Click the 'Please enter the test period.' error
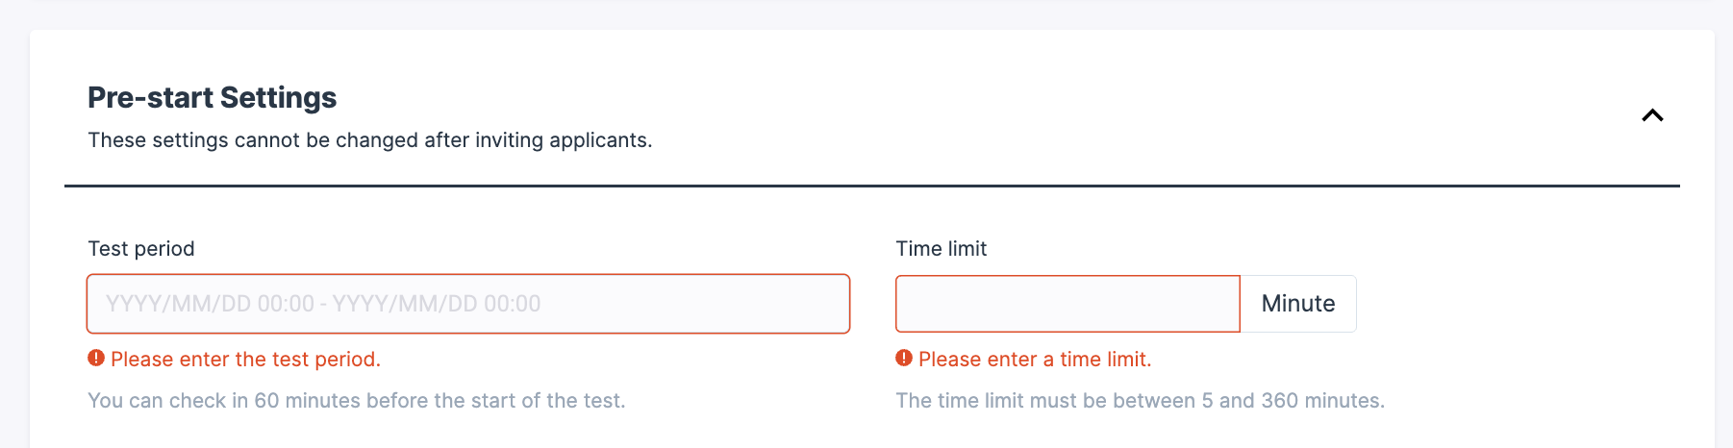This screenshot has height=448, width=1733. click(x=245, y=360)
